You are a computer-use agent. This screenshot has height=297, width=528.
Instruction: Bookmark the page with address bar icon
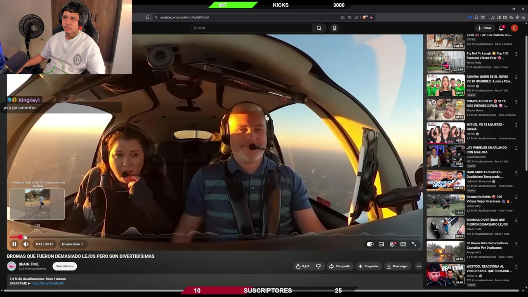click(x=148, y=17)
